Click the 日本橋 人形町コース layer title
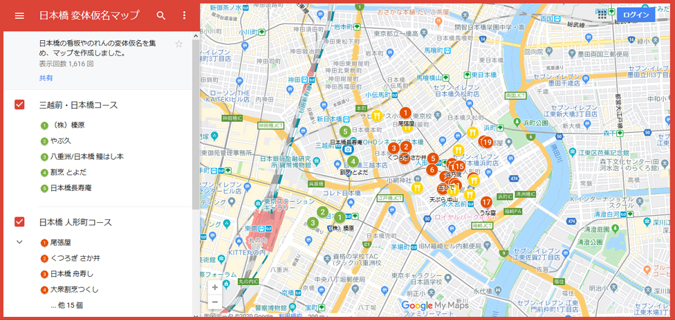Viewport: 675px width, 321px height. point(75,222)
